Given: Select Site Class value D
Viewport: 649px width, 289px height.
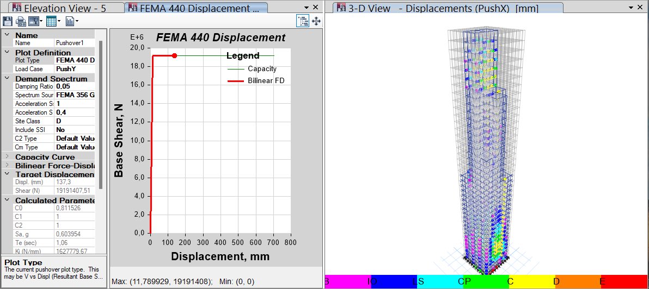Looking at the screenshot, I should pyautogui.click(x=75, y=121).
